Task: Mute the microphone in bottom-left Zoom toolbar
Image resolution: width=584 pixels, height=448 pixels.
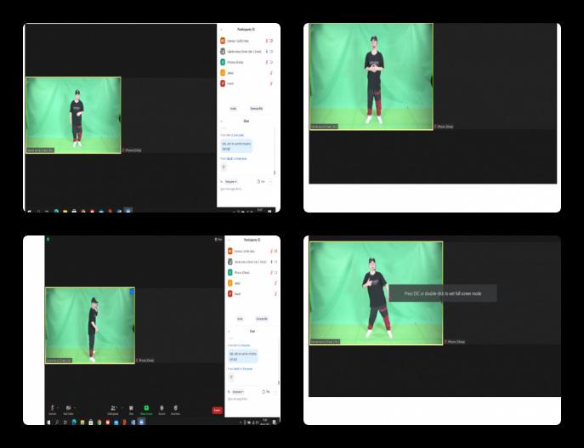Action: click(52, 409)
